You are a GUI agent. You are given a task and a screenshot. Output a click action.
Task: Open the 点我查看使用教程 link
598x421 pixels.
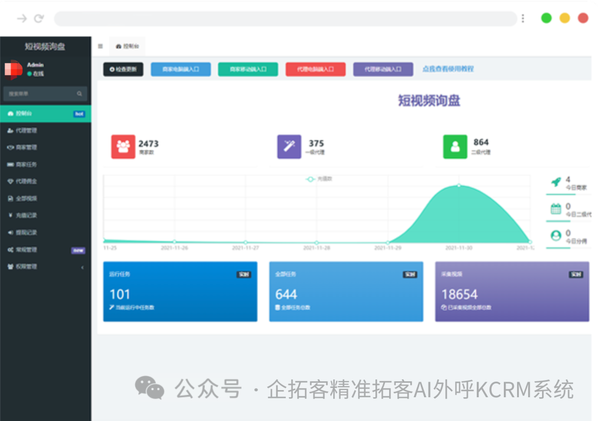click(448, 69)
